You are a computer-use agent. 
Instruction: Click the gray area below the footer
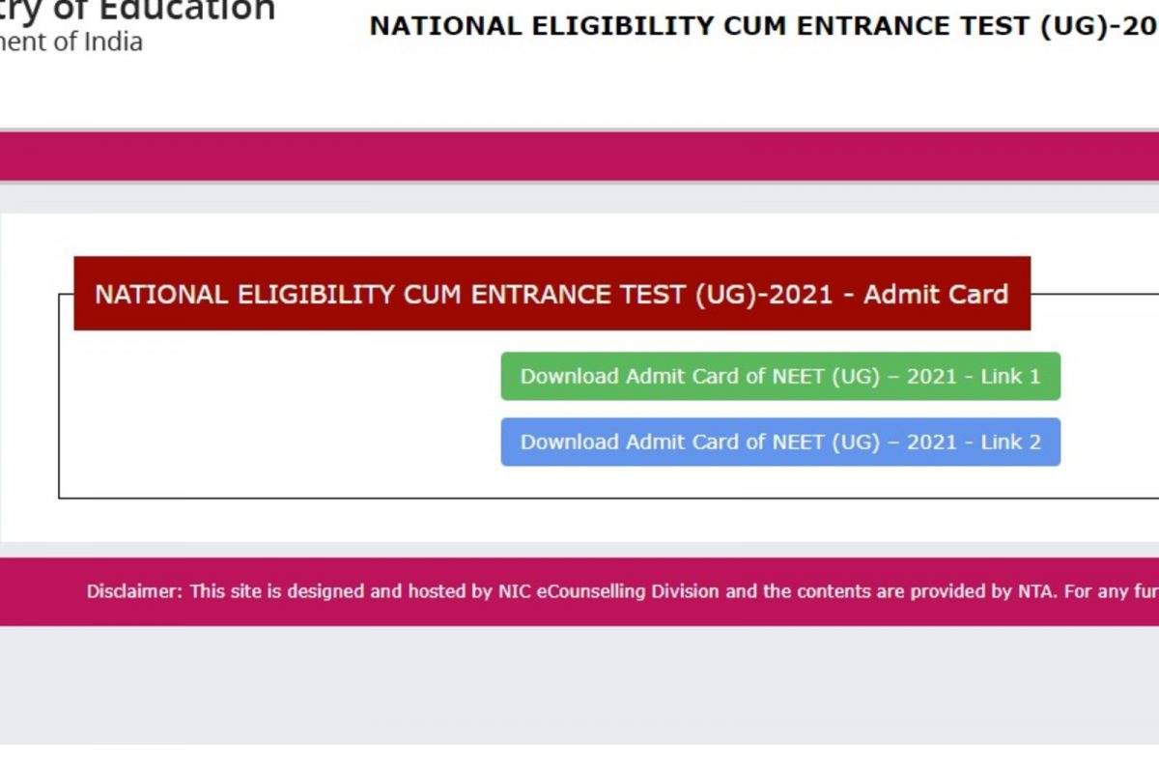(x=579, y=684)
